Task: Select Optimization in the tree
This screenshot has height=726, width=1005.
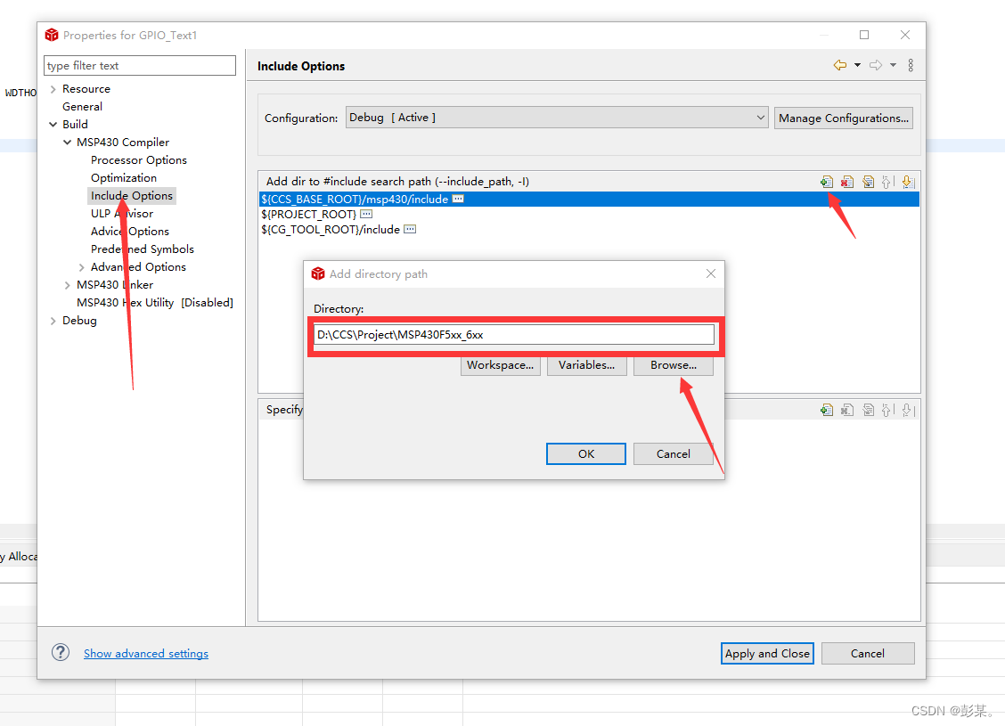Action: tap(124, 178)
